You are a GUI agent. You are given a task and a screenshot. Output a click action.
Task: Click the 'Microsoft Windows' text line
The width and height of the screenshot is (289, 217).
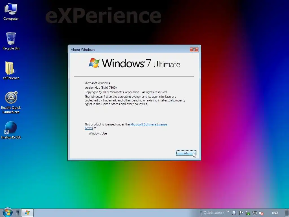pyautogui.click(x=97, y=83)
